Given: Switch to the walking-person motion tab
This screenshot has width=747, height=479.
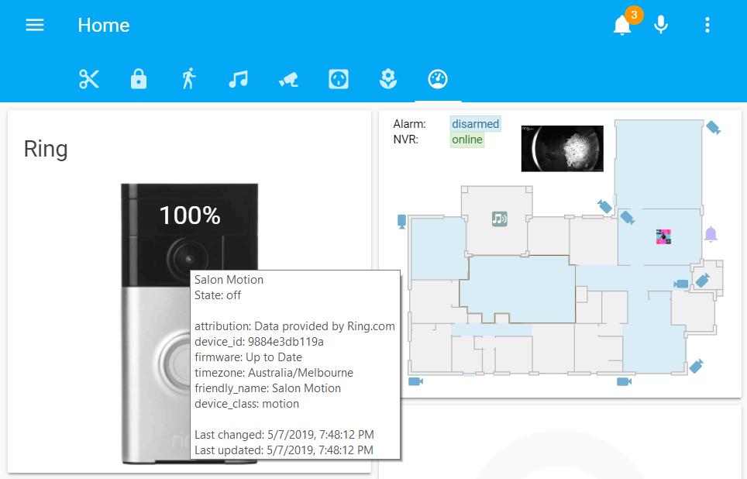Looking at the screenshot, I should pyautogui.click(x=188, y=78).
